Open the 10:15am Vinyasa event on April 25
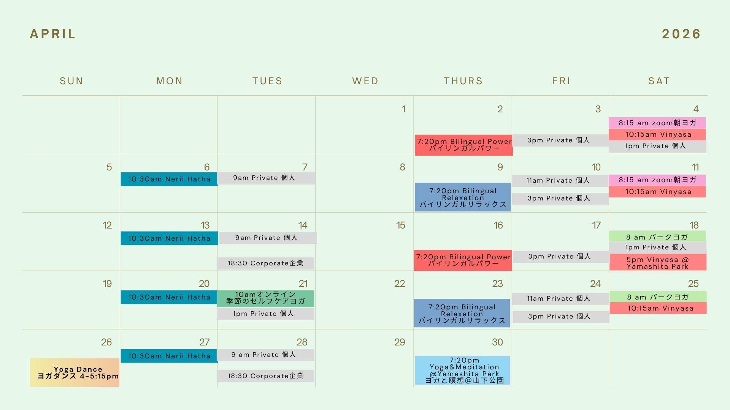The width and height of the screenshot is (730, 410). coord(658,308)
